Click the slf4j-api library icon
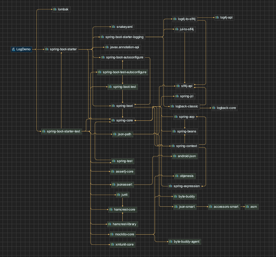 [x=178, y=86]
